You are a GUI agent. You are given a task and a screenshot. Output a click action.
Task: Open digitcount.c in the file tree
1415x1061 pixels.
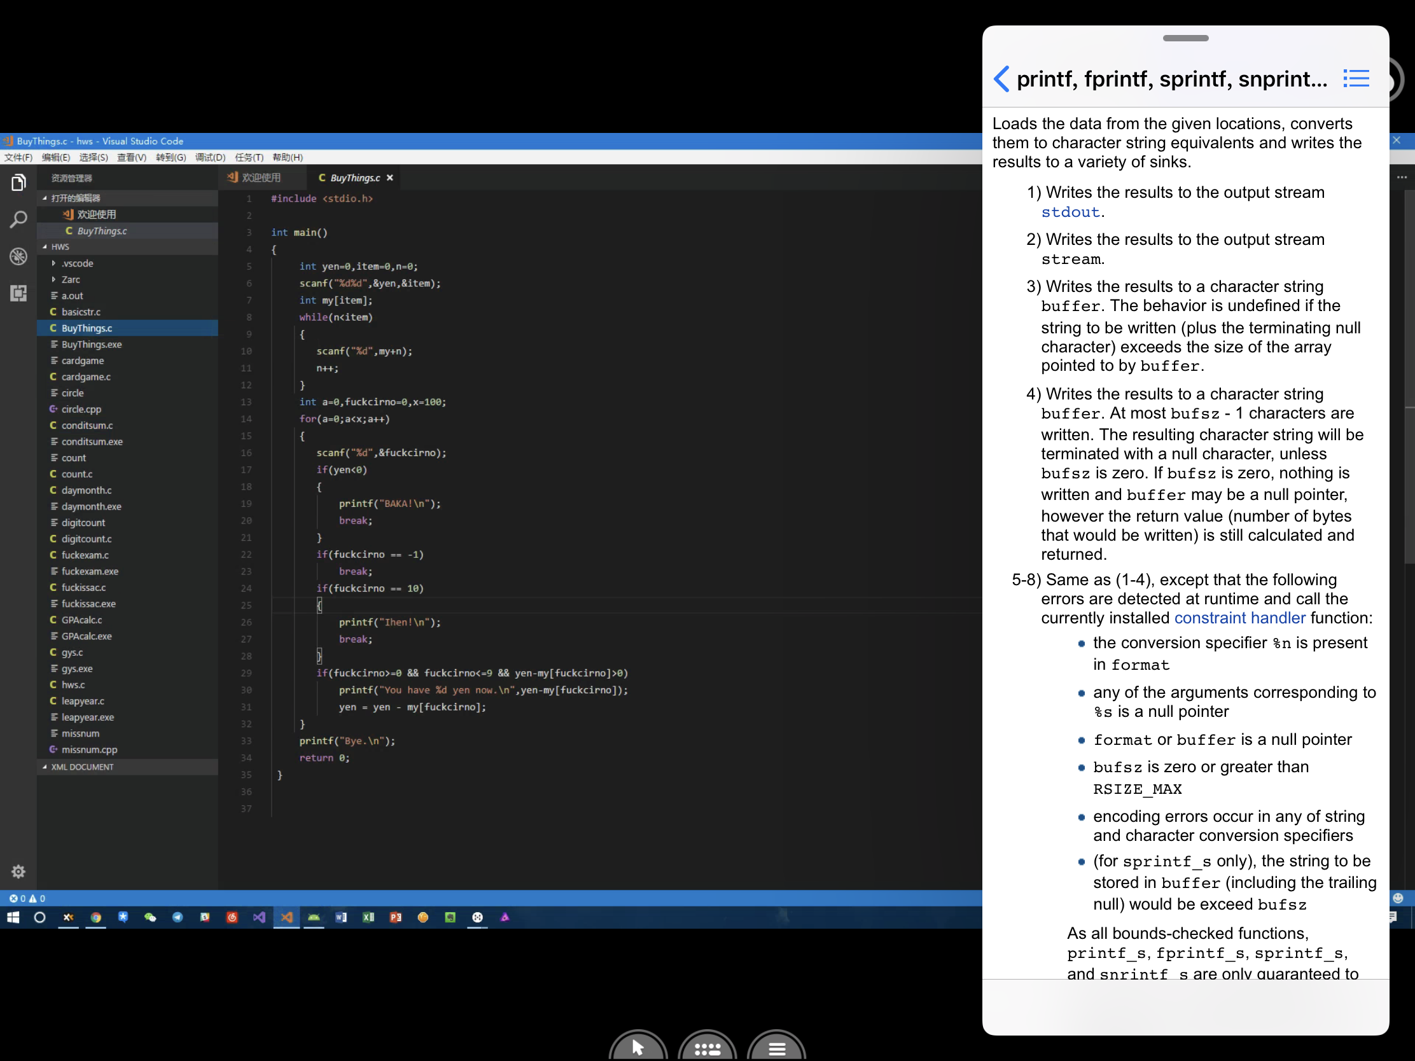[128, 539]
